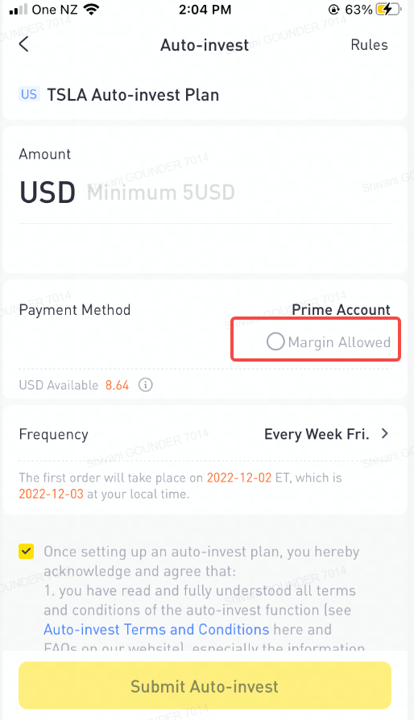The image size is (414, 720).
Task: Open Auto-invest Terms and Conditions link
Action: tap(156, 629)
